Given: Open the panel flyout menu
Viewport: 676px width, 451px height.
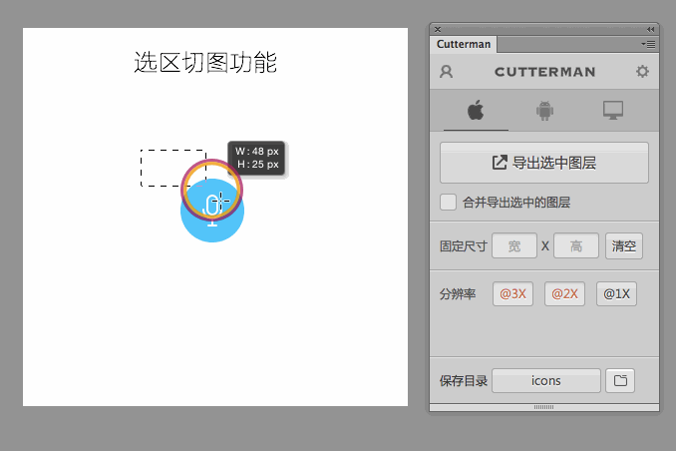Looking at the screenshot, I should [x=649, y=44].
